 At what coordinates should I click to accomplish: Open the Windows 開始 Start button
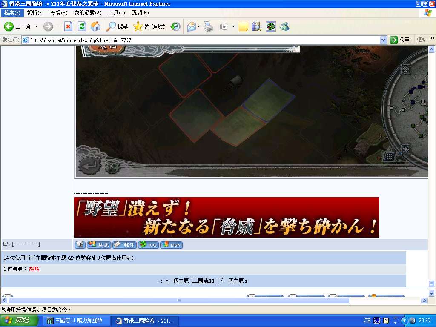(x=19, y=321)
